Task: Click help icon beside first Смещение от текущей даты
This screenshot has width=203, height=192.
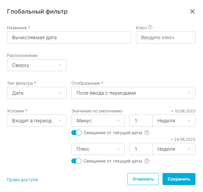Action: (x=147, y=133)
